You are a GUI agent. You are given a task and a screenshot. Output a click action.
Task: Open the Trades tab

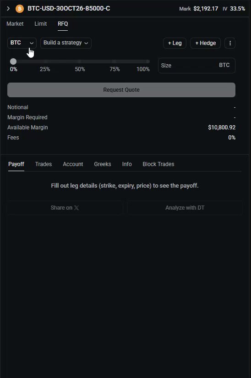(44, 164)
